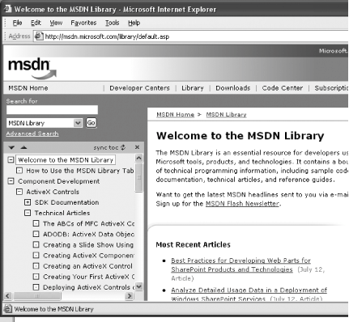349x322 pixels.
Task: Click the tree horizontal scrollbar thumb
Action: click(x=37, y=296)
